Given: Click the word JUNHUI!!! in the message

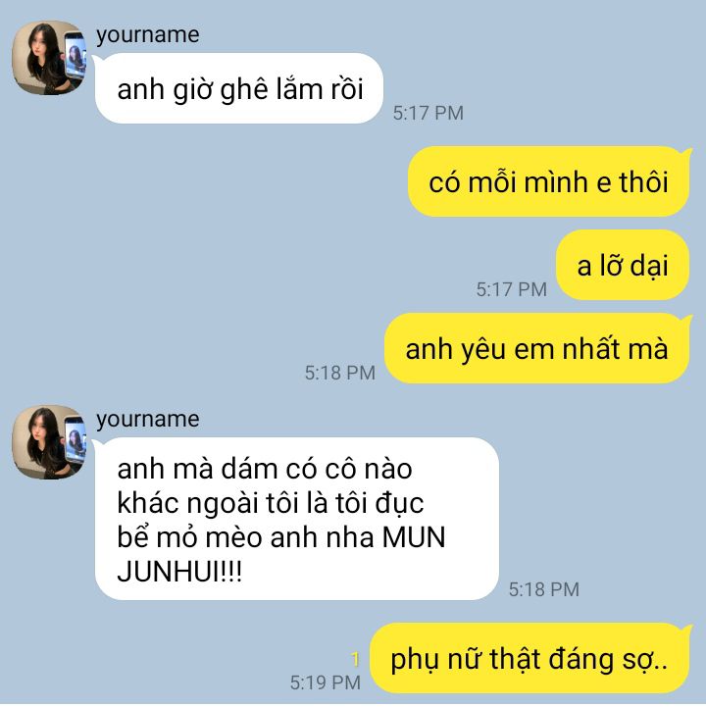Looking at the screenshot, I should pos(179,572).
